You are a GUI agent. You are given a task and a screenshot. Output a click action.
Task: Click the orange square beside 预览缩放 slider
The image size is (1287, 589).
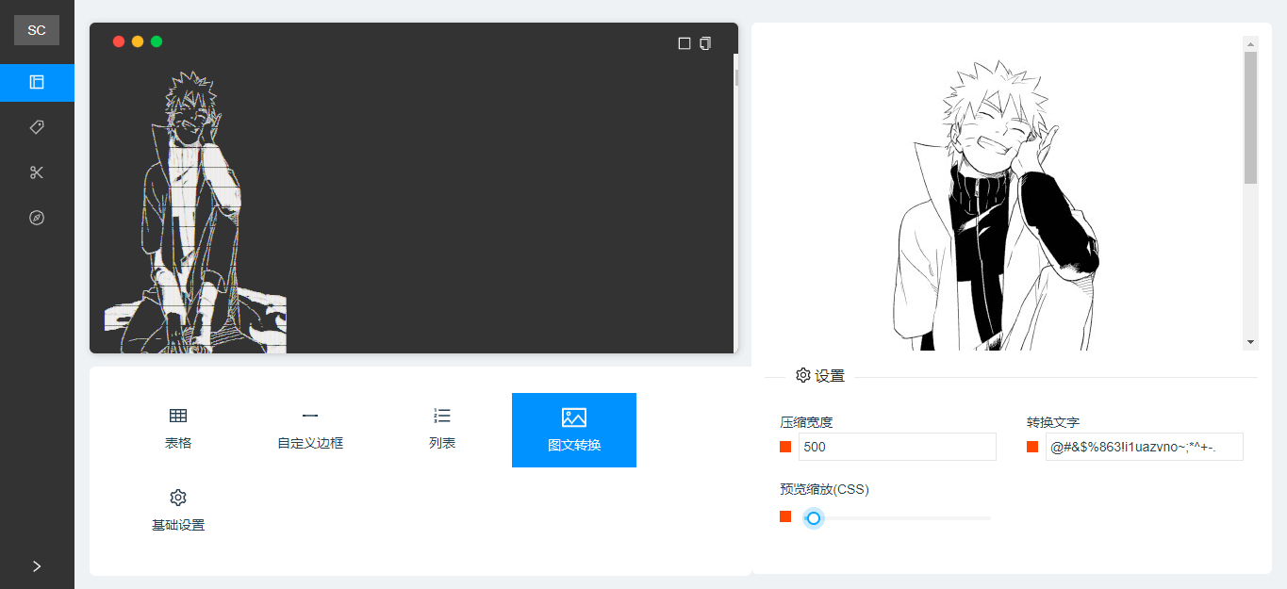coord(785,516)
